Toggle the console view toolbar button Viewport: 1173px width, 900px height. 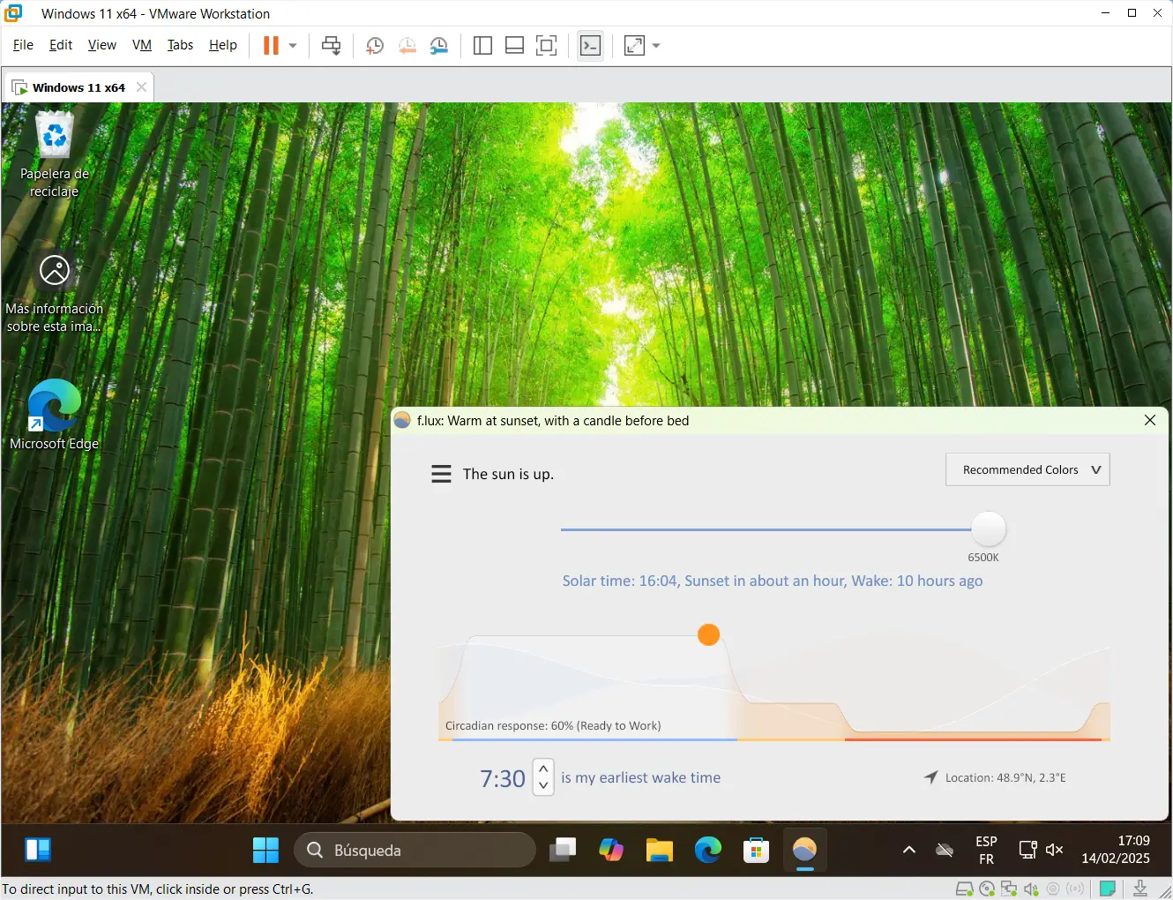click(591, 46)
